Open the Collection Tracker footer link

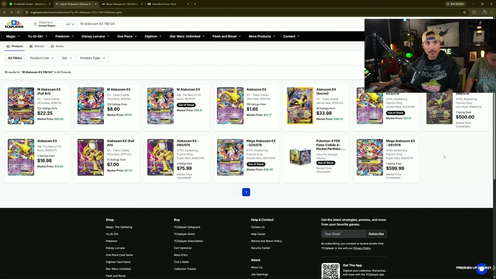185,269
